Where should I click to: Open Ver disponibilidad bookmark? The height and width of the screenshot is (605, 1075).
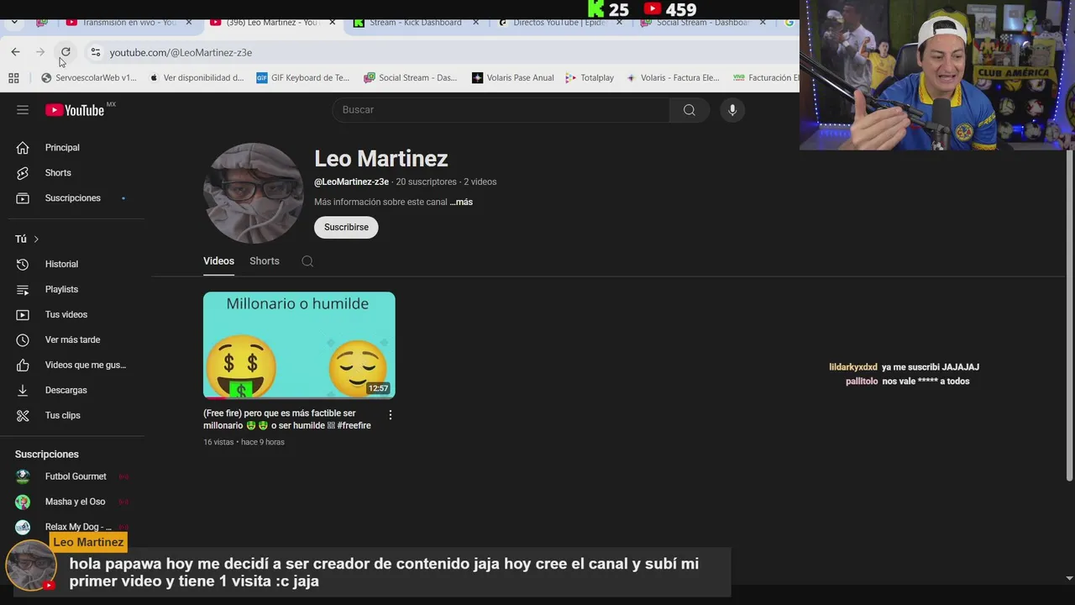(196, 77)
